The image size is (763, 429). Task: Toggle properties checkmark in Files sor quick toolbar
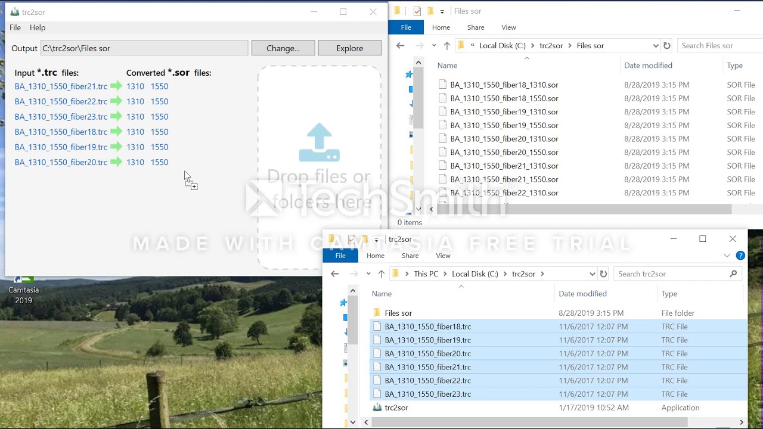[417, 11]
